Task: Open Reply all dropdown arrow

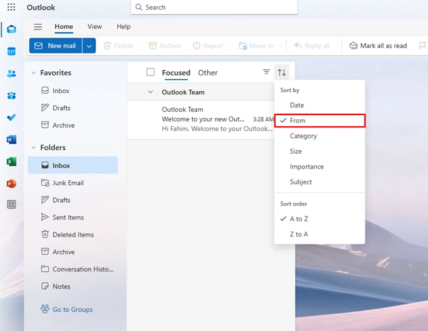Action: point(335,46)
